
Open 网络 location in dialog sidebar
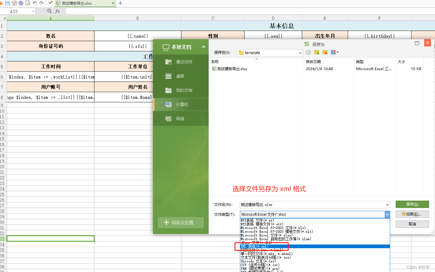pyautogui.click(x=181, y=119)
